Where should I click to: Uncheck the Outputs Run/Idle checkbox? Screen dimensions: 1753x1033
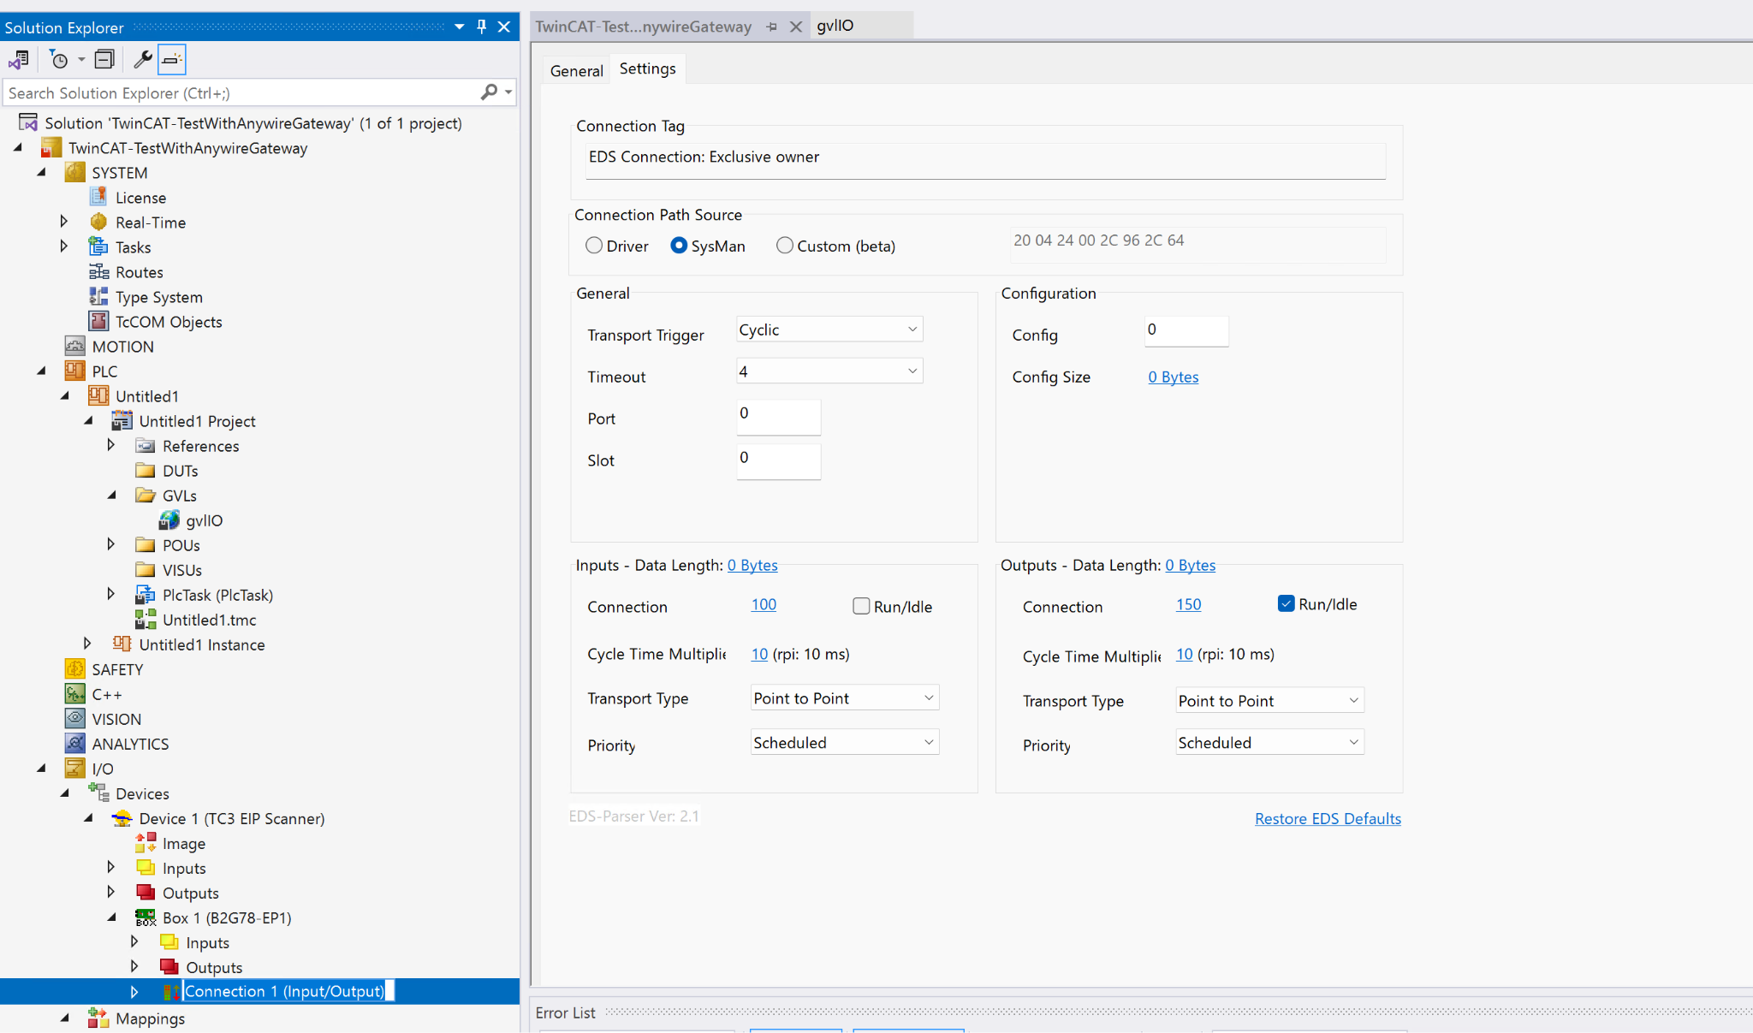pyautogui.click(x=1286, y=603)
